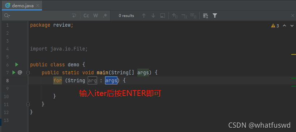
Task: Open search results in Find window
Action: coord(163,16)
